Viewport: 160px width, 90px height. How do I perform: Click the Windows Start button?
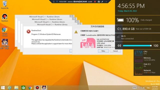click(3, 88)
